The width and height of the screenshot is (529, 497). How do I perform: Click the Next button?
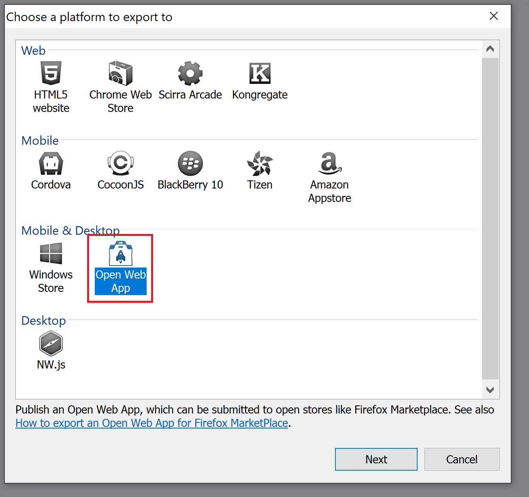(x=376, y=459)
